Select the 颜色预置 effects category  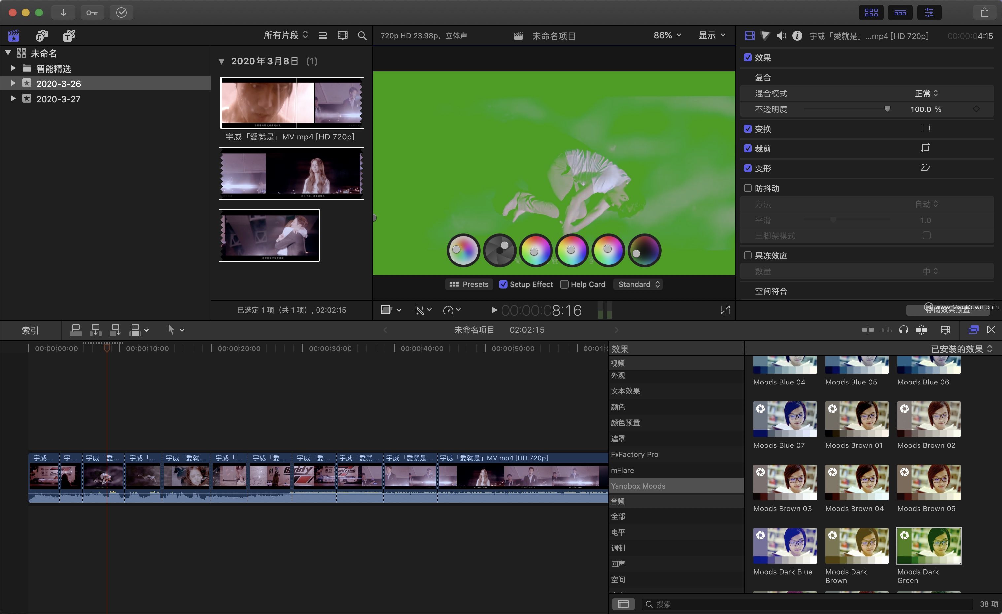(x=676, y=423)
